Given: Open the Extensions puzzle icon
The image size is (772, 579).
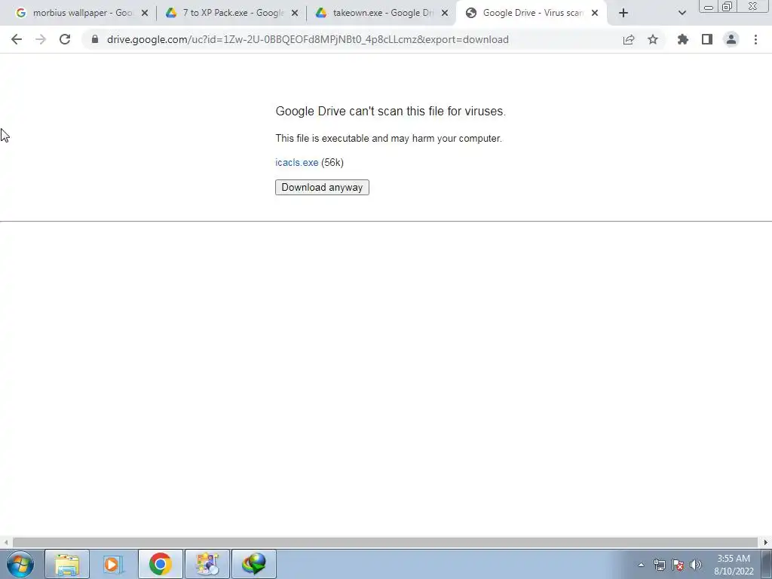Looking at the screenshot, I should [x=683, y=39].
